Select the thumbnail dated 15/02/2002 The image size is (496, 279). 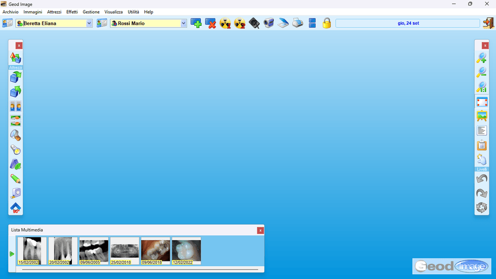coord(32,251)
